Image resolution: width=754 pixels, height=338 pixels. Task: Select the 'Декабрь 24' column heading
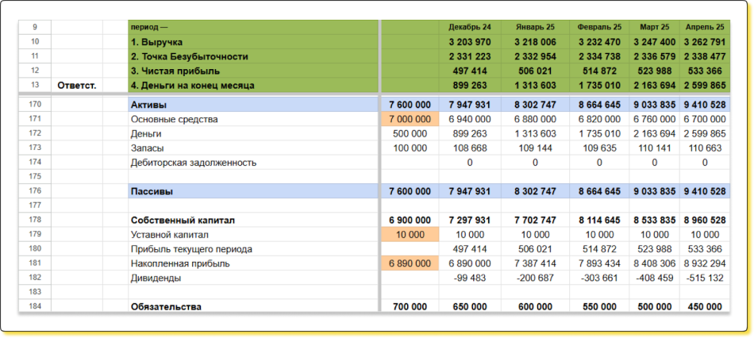(x=469, y=27)
